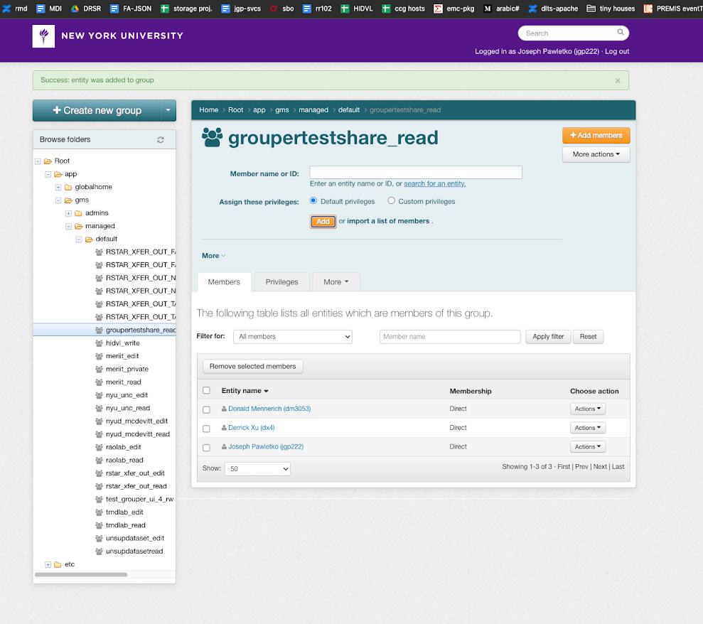This screenshot has height=624, width=703.
Task: Refresh the Browse folders panel
Action: 161,140
